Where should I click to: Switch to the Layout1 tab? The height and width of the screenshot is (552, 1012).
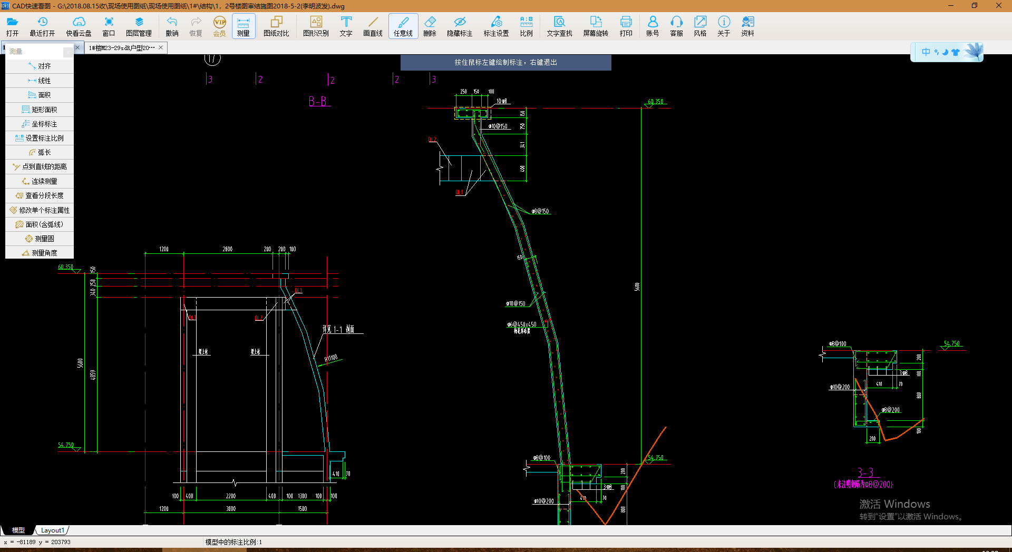(x=52, y=530)
